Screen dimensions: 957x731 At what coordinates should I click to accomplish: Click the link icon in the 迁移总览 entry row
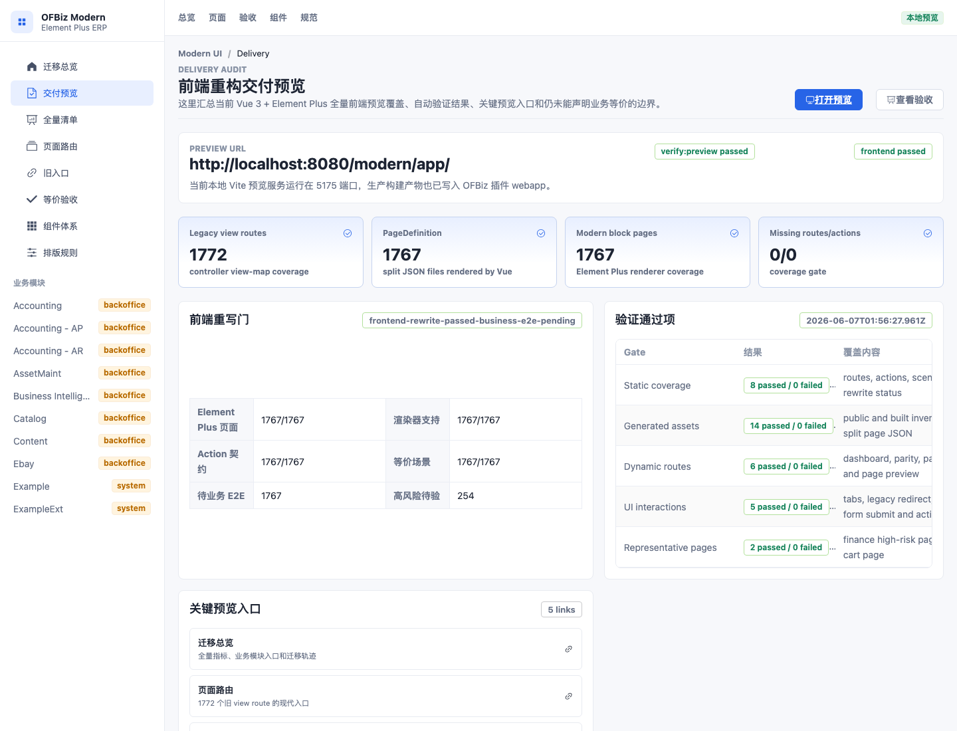click(x=569, y=649)
